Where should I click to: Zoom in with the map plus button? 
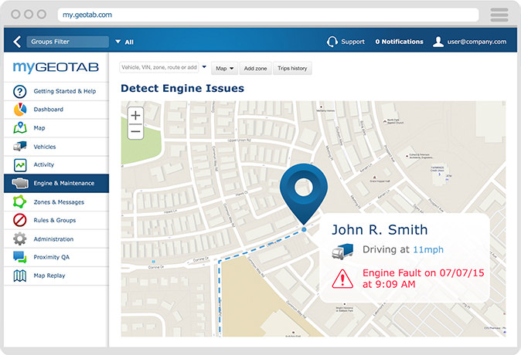135,116
